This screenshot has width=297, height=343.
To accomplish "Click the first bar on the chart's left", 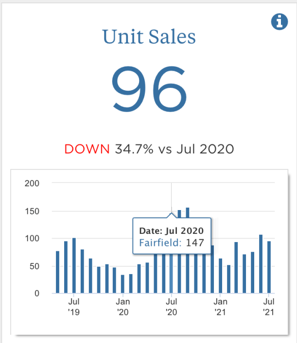I will click(57, 272).
